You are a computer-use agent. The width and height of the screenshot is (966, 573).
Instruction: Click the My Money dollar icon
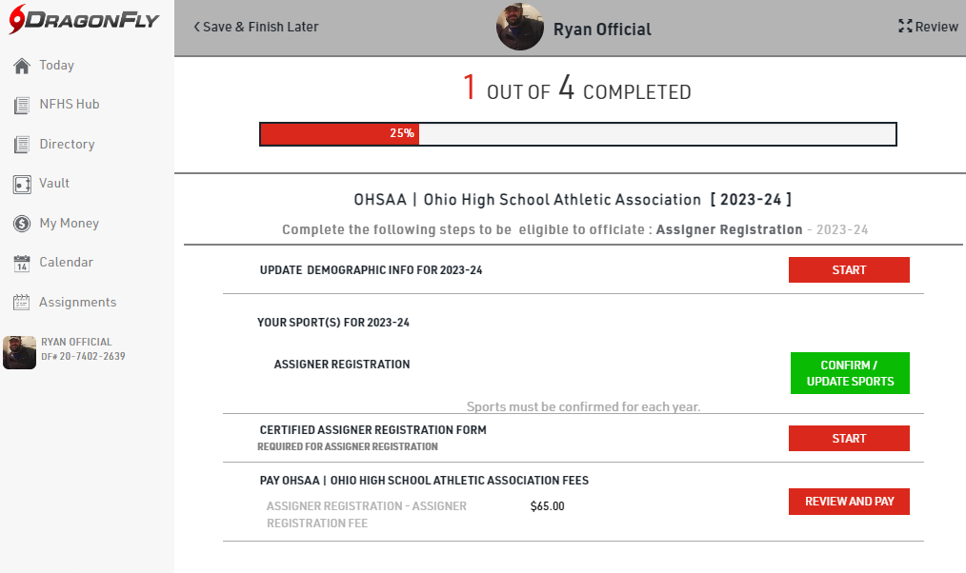22,224
